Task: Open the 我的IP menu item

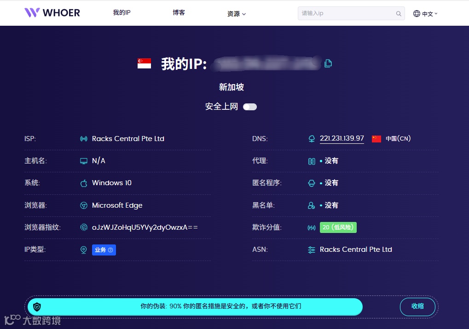Action: pos(122,12)
